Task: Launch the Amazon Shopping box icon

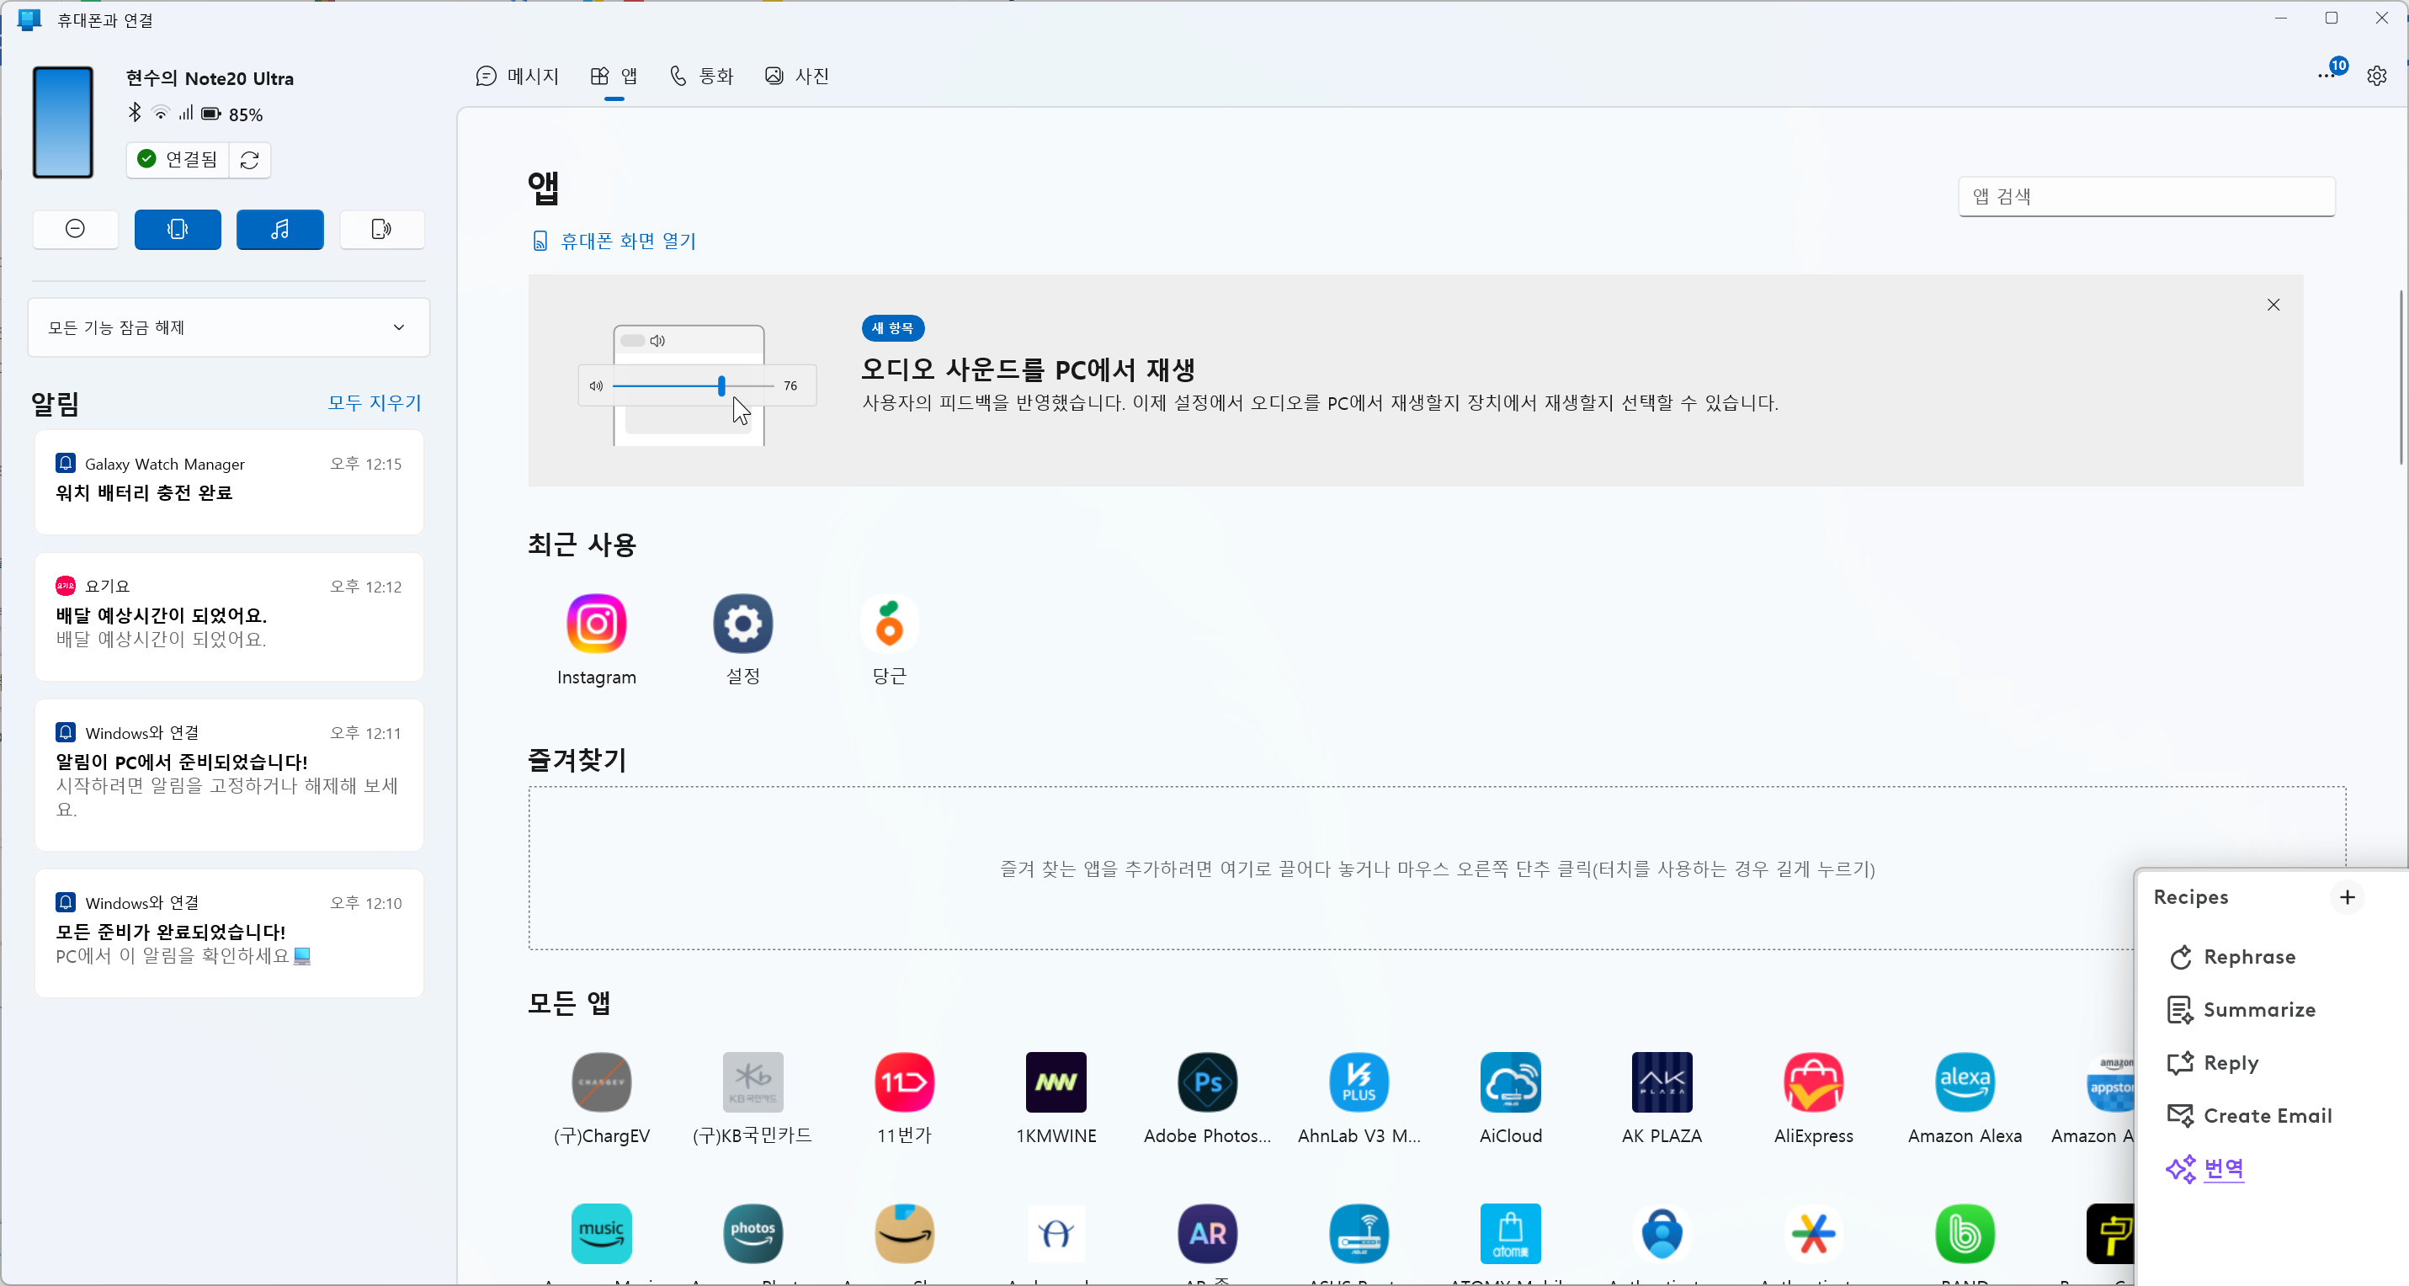Action: point(904,1234)
